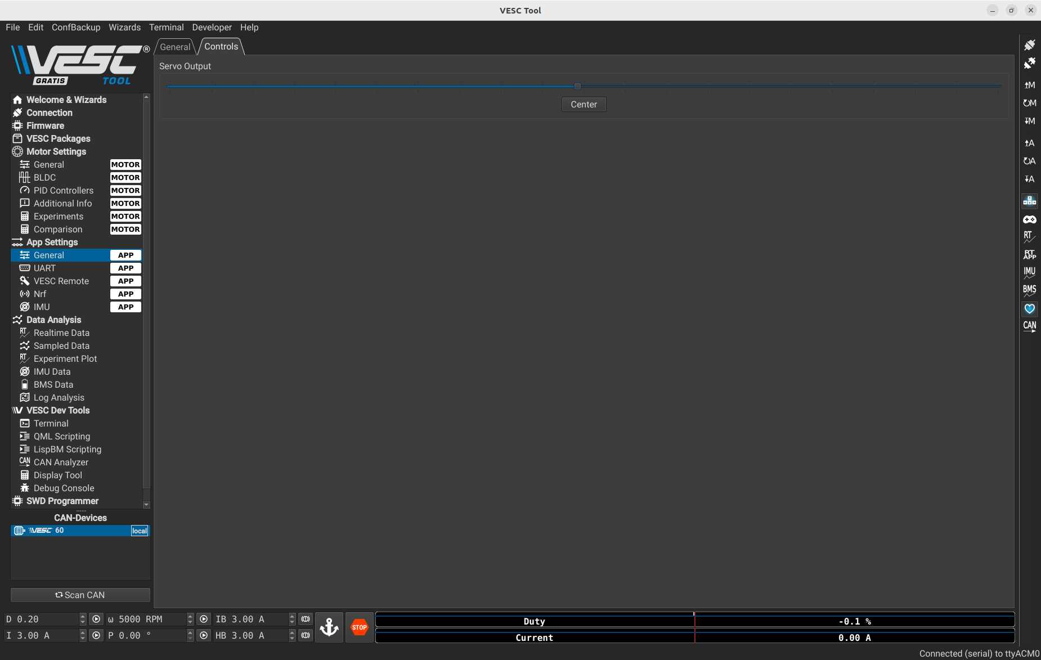The width and height of the screenshot is (1041, 660).
Task: Toggle the gamepad control icon
Action: coord(1029,219)
